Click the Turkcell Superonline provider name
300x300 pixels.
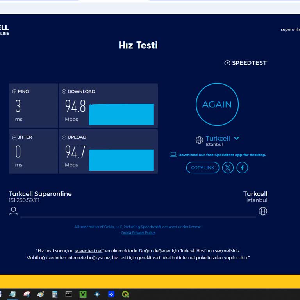pyautogui.click(x=40, y=194)
